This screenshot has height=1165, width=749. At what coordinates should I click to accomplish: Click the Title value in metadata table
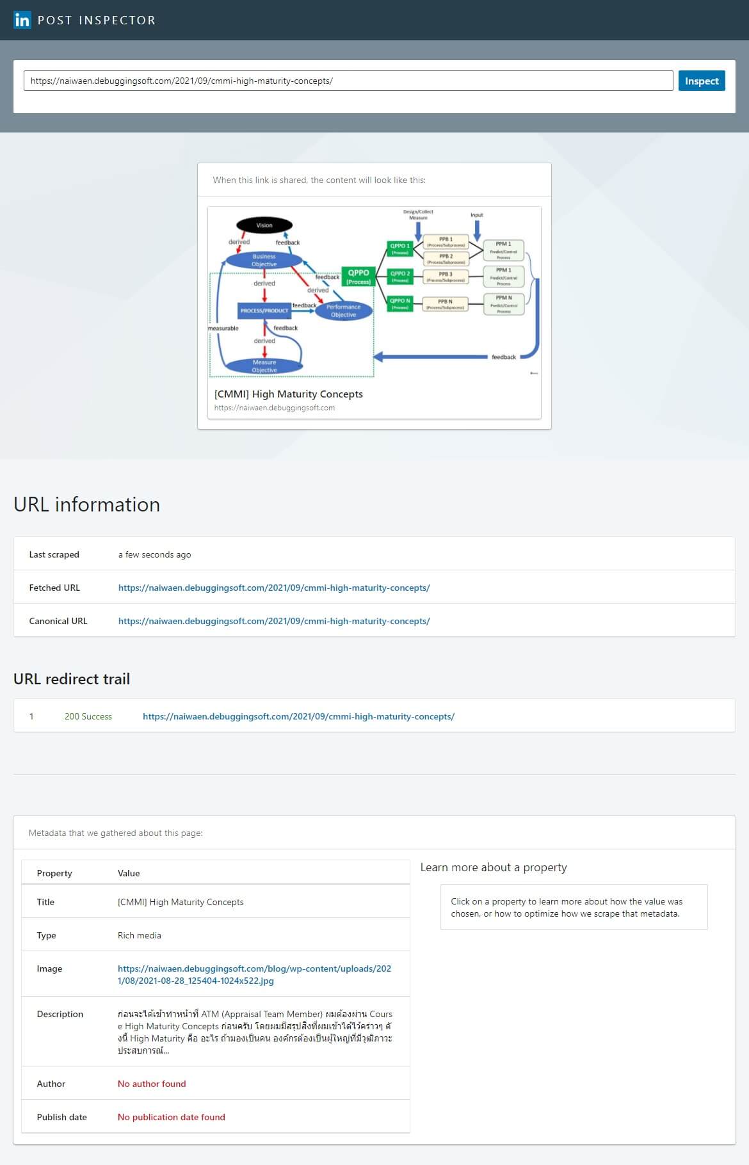pyautogui.click(x=181, y=902)
